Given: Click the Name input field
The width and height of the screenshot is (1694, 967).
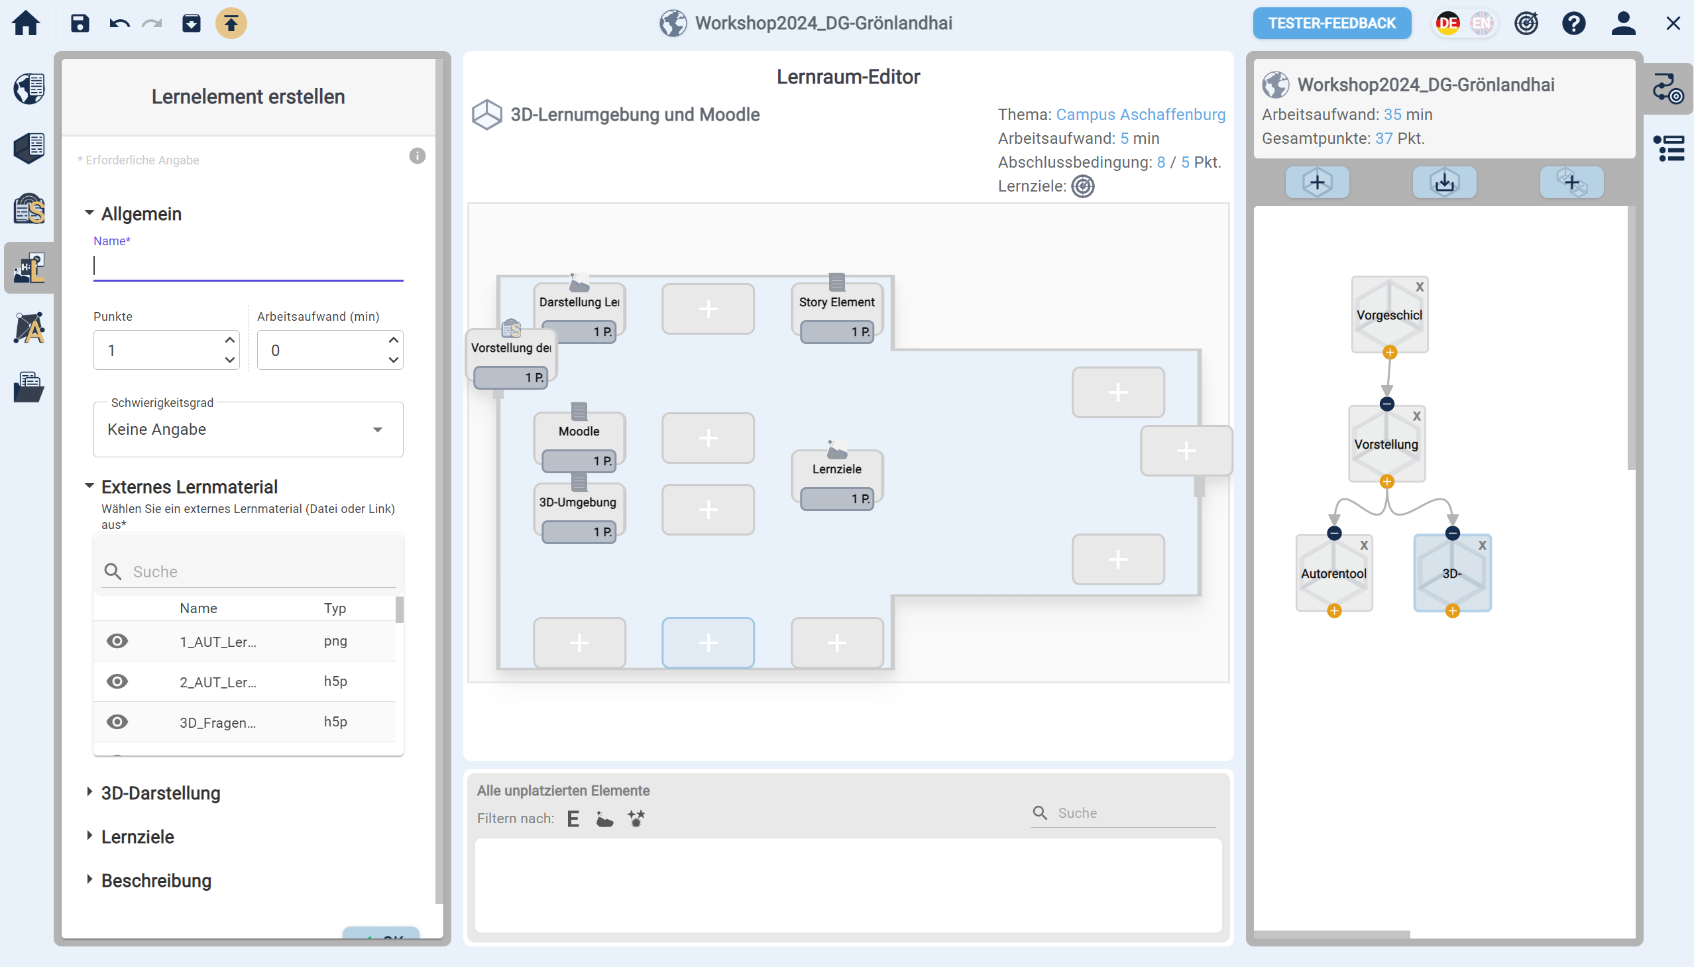Looking at the screenshot, I should (248, 266).
